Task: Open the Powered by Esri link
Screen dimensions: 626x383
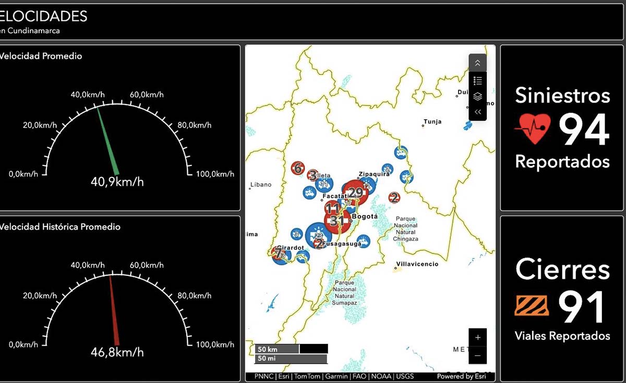Action: coord(461,376)
